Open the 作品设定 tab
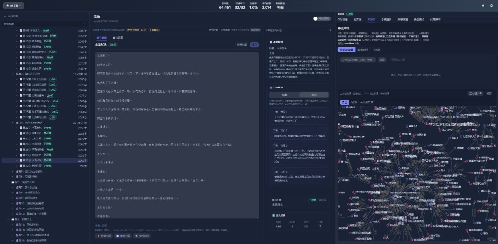Viewport: 498px width, 244px height. [342, 19]
